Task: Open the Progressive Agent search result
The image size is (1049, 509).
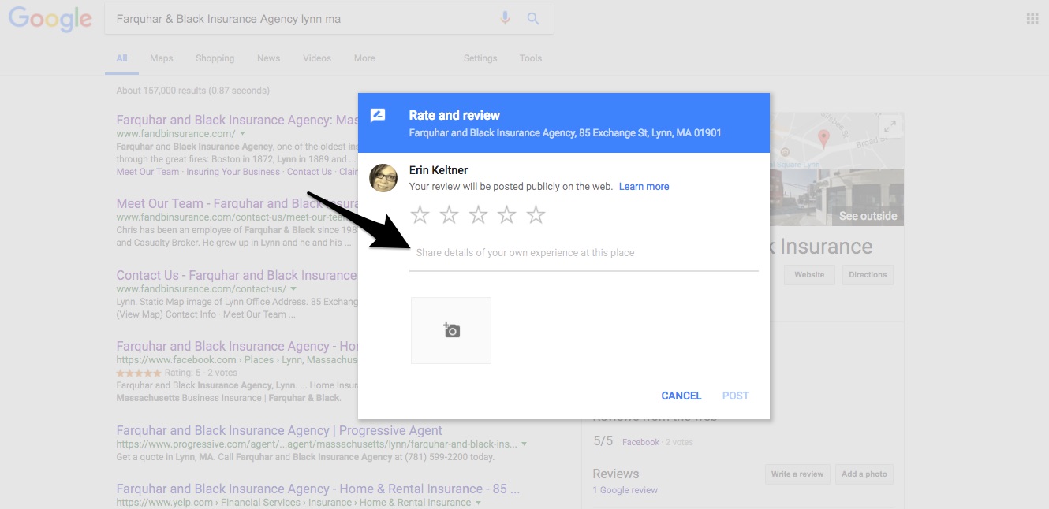Action: 279,430
